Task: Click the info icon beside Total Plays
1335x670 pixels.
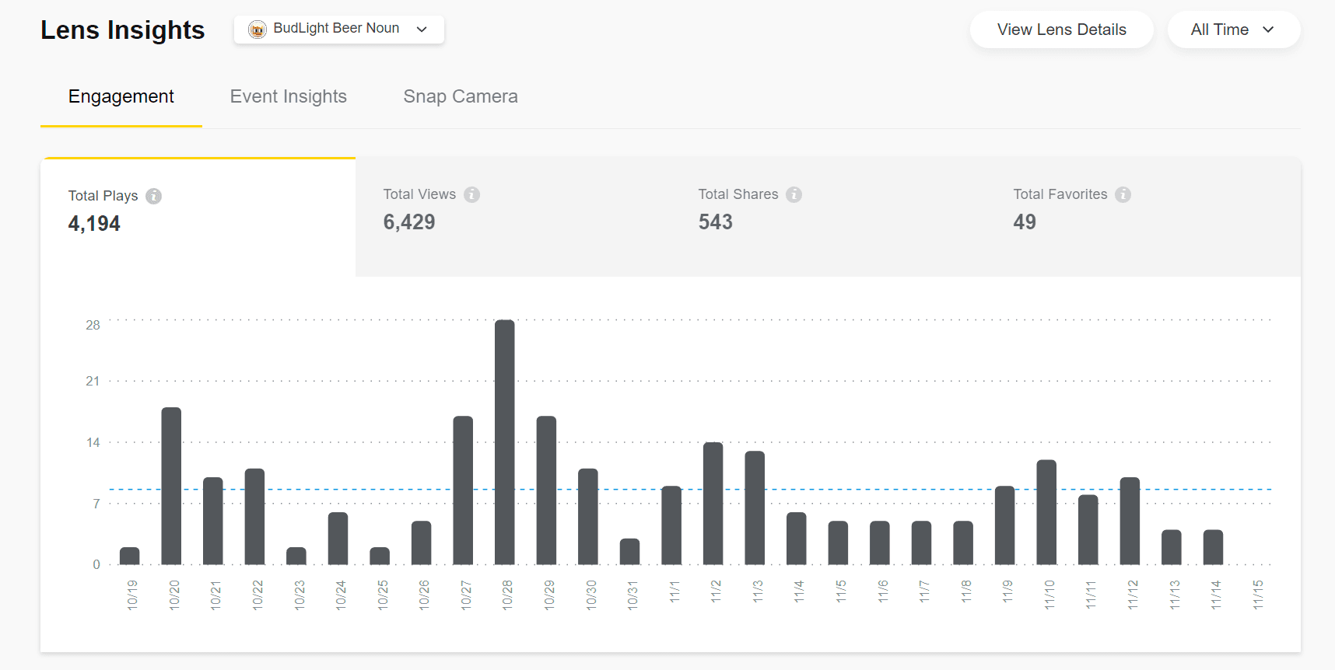Action: pyautogui.click(x=154, y=196)
